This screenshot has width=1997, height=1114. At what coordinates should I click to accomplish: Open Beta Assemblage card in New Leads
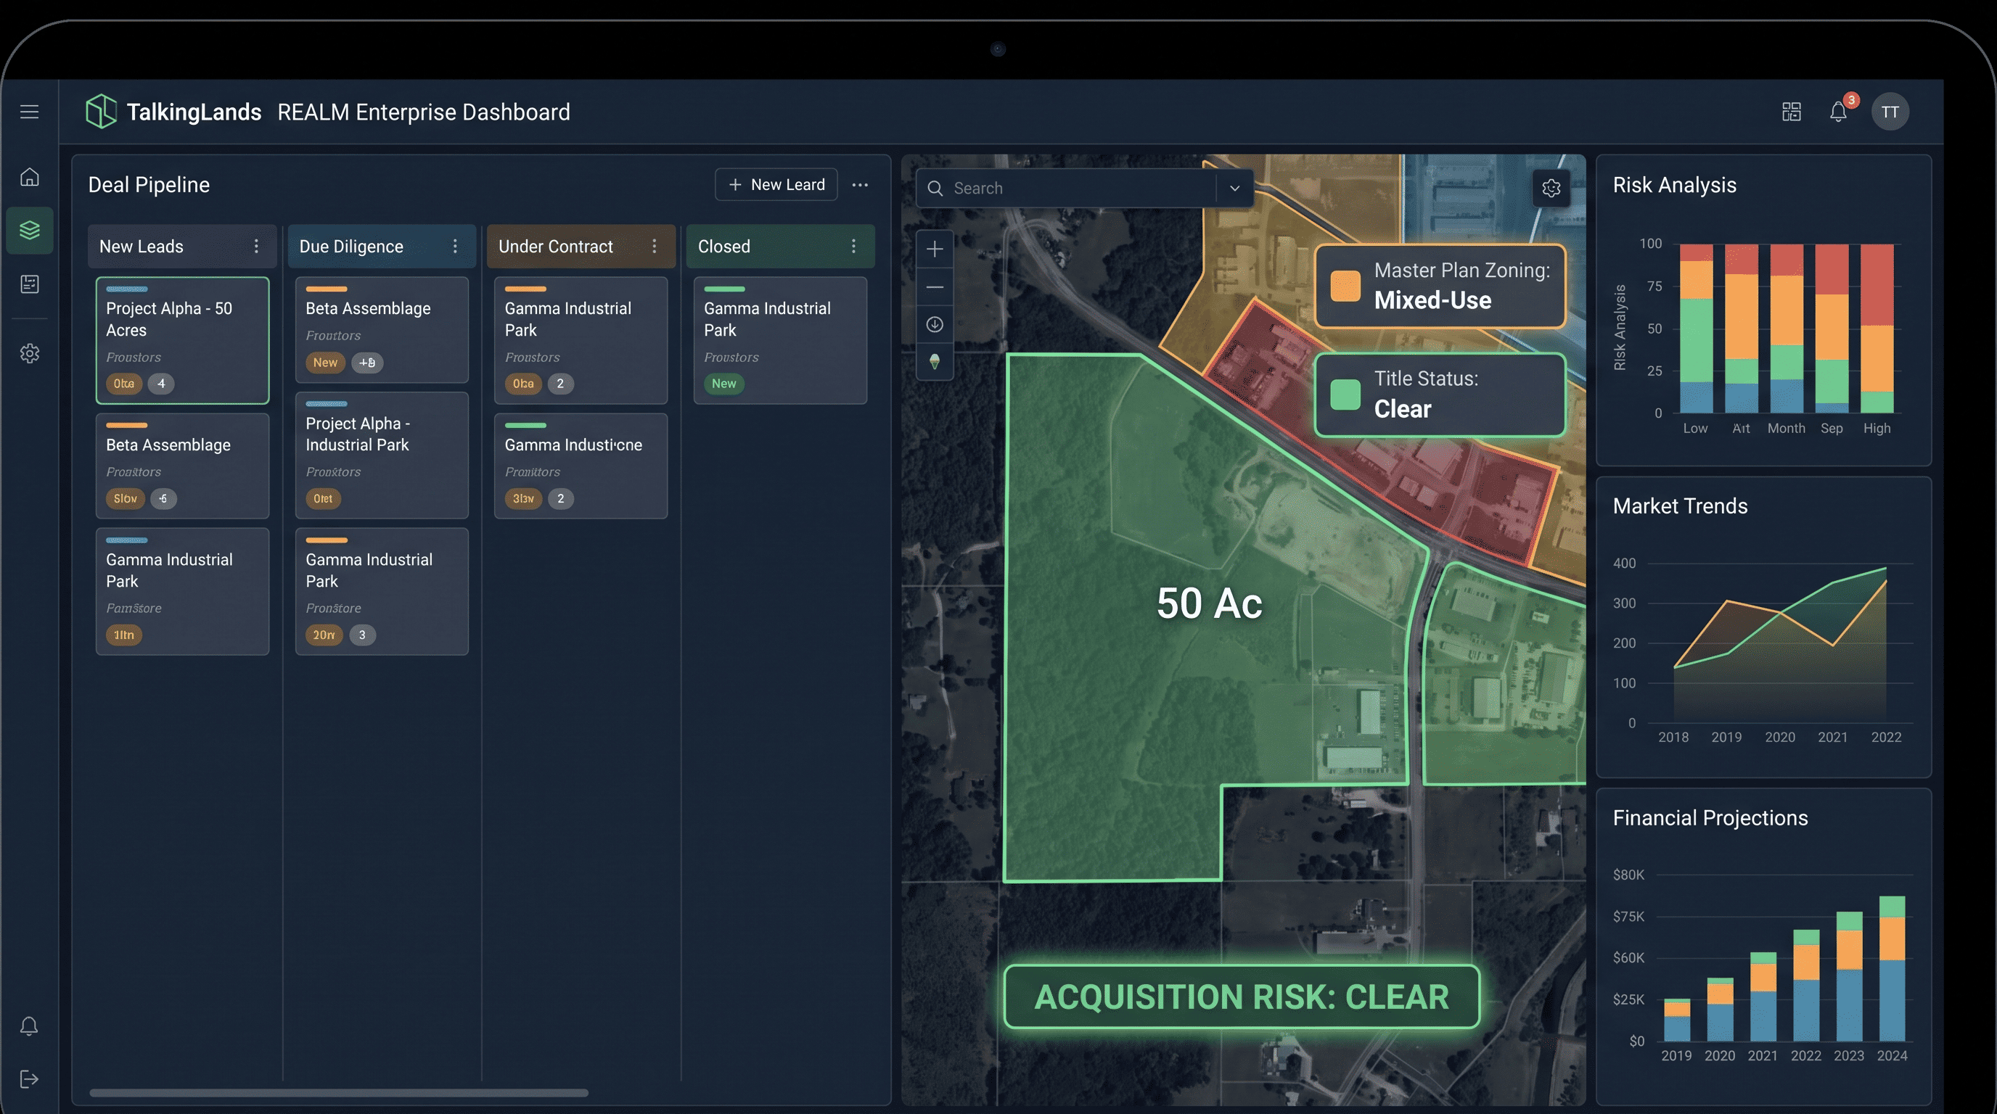(x=182, y=466)
